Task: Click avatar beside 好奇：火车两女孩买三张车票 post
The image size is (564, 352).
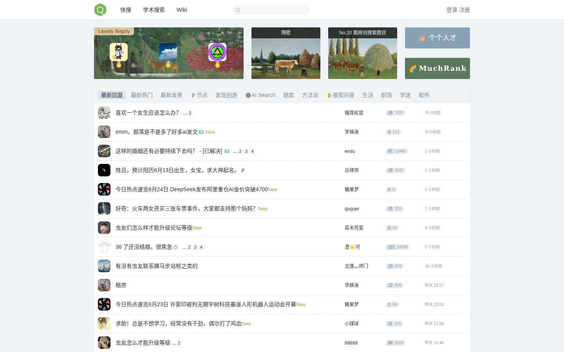Action: [x=104, y=208]
